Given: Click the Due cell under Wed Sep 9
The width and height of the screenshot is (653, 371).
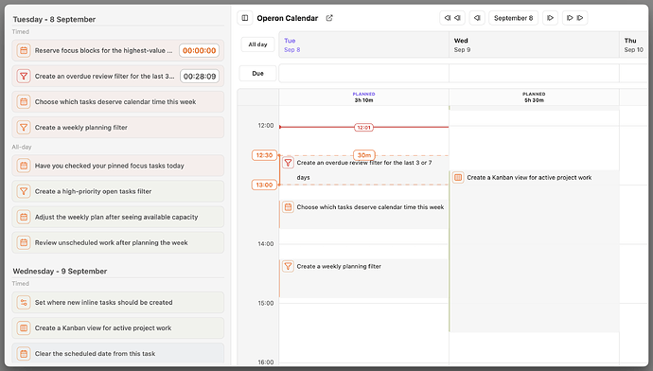Looking at the screenshot, I should pyautogui.click(x=535, y=73).
